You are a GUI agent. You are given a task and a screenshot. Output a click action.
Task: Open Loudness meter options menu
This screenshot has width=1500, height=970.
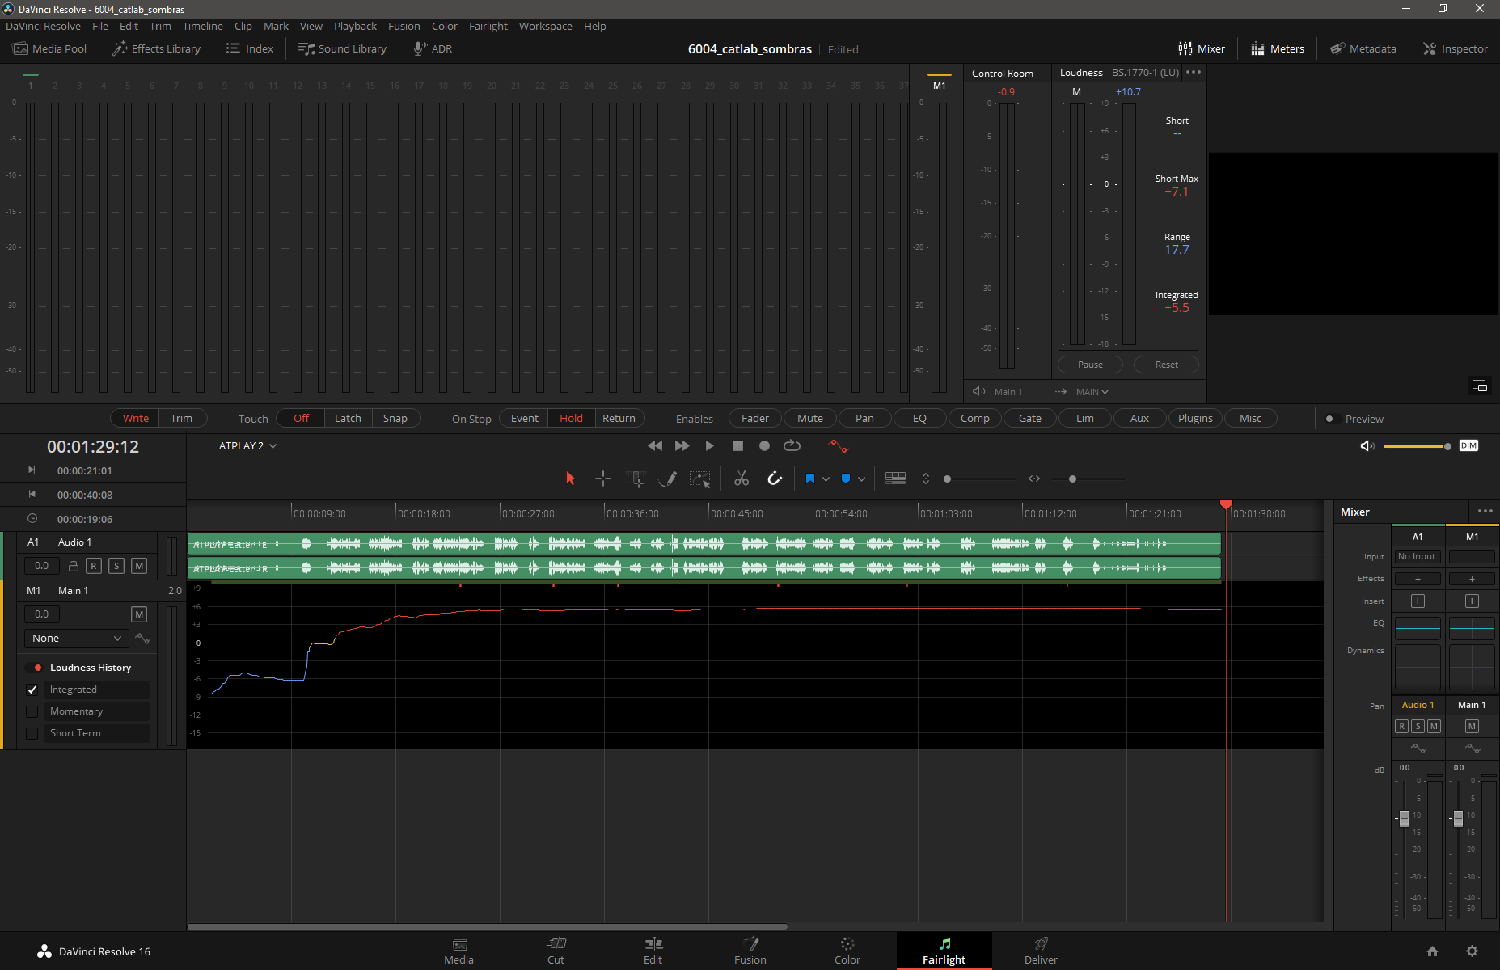pos(1194,72)
